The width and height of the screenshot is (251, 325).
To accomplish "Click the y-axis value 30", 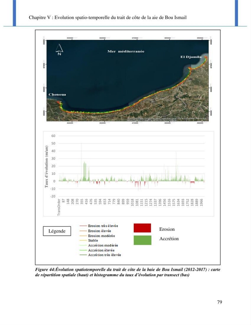I will click(x=54, y=159).
